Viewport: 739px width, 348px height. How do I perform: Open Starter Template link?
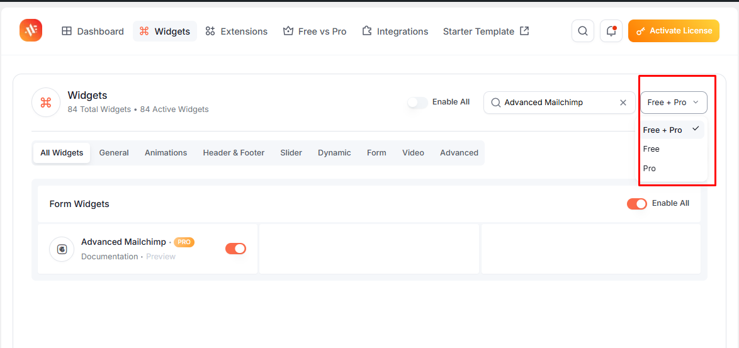point(485,31)
